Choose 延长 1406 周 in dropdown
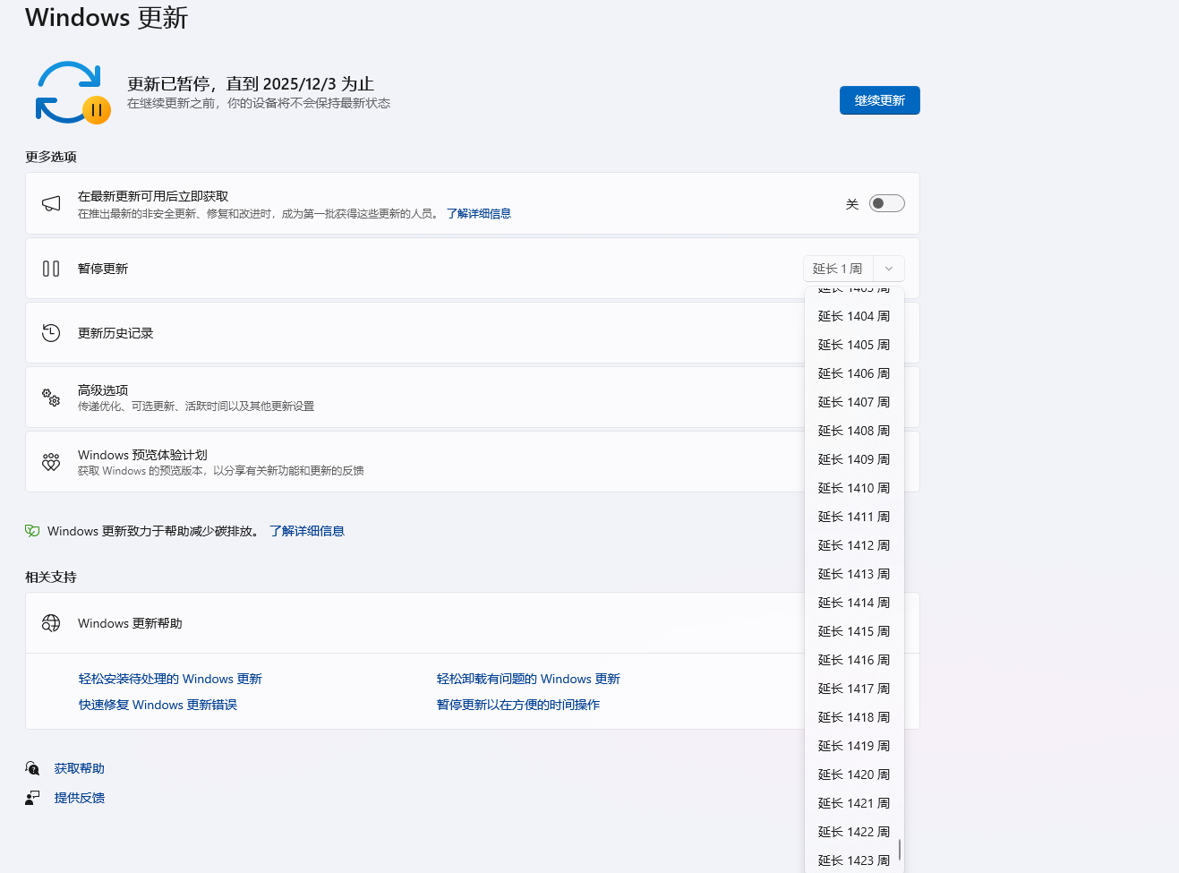Screen dimensions: 1179x873 pos(854,373)
